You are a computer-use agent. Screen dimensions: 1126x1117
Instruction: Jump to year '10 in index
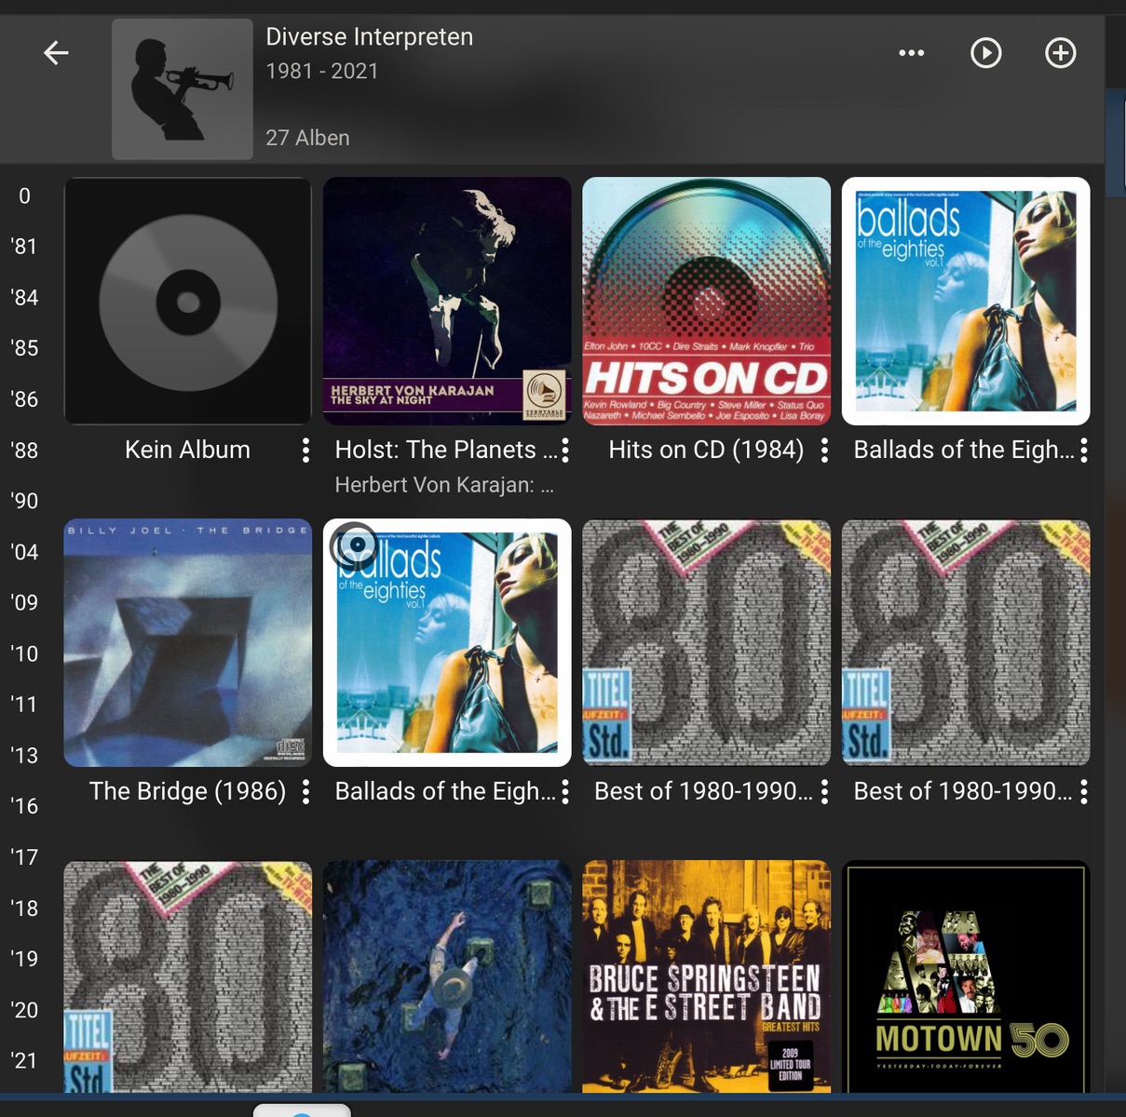(x=24, y=653)
